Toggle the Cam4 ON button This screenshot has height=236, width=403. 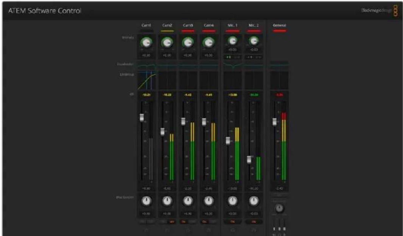coord(204,222)
